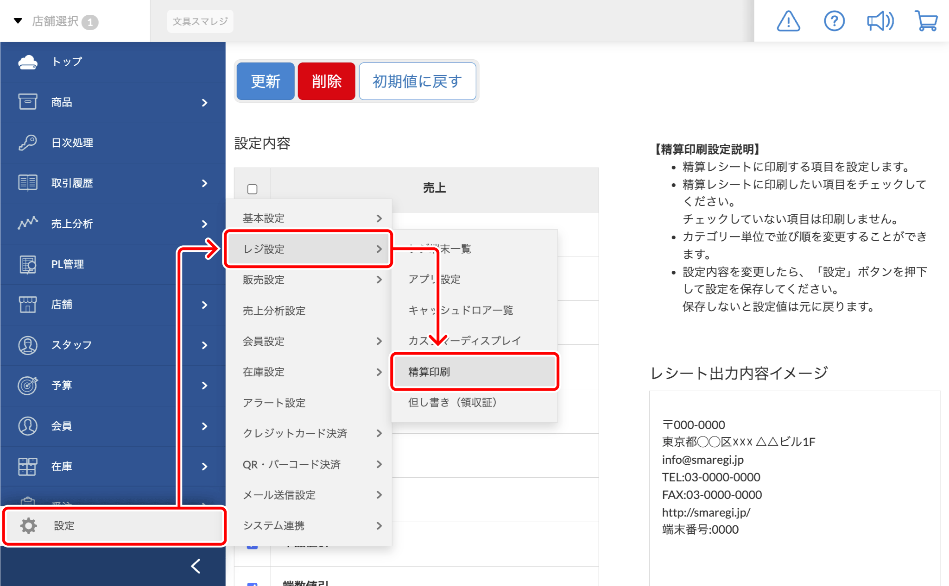This screenshot has height=586, width=949.
Task: Open the 在庫設定 submenu
Action: pos(309,372)
